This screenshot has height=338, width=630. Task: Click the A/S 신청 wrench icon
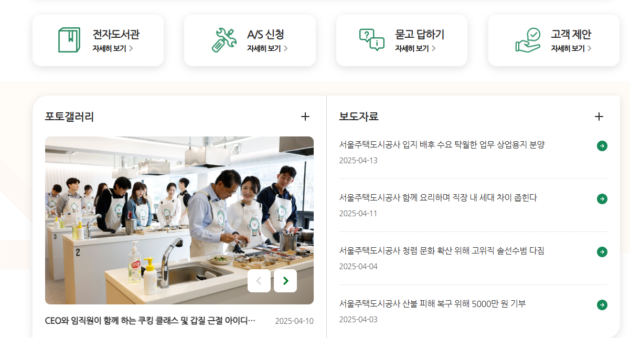(x=224, y=40)
